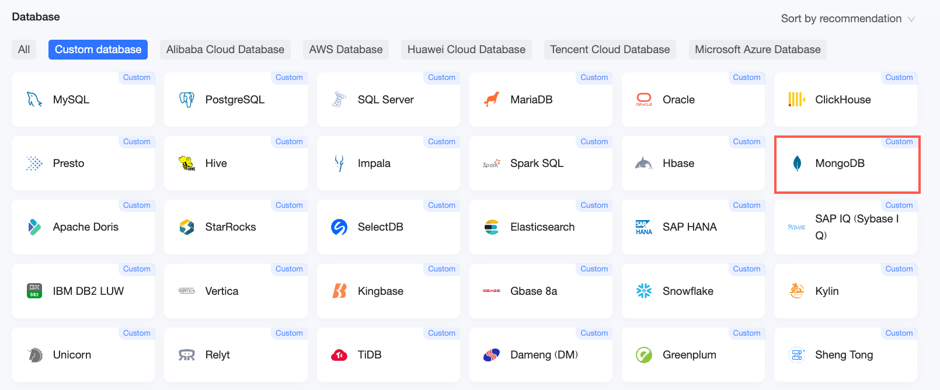940x390 pixels.
Task: Select the Custom database tab
Action: point(98,50)
